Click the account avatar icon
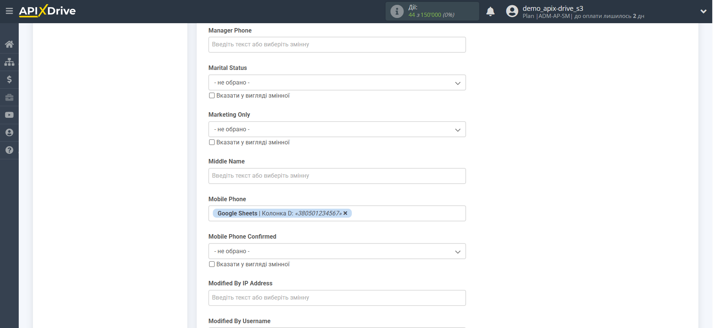Viewport: 713px width, 328px height. 512,11
